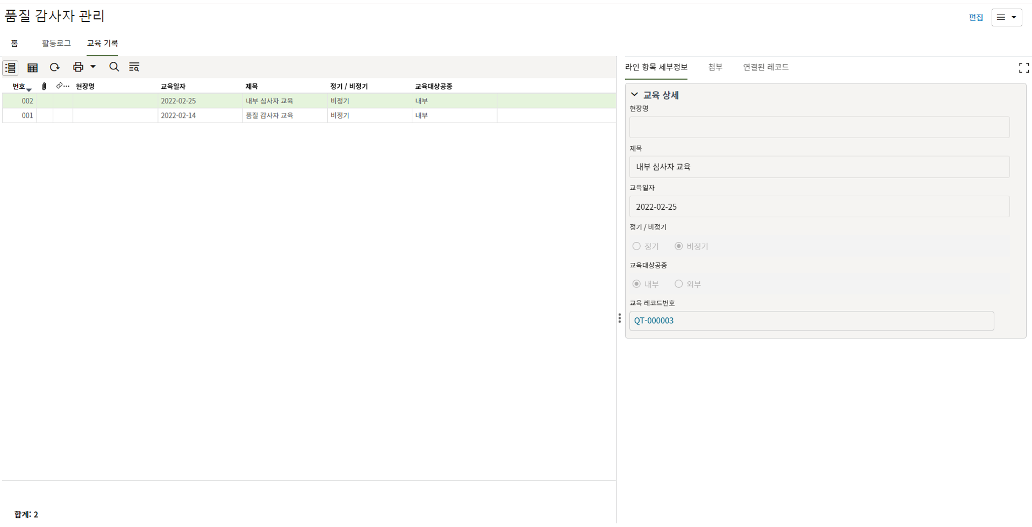Open the find-in-list filter icon
Viewport: 1032px width, 527px height.
134,67
